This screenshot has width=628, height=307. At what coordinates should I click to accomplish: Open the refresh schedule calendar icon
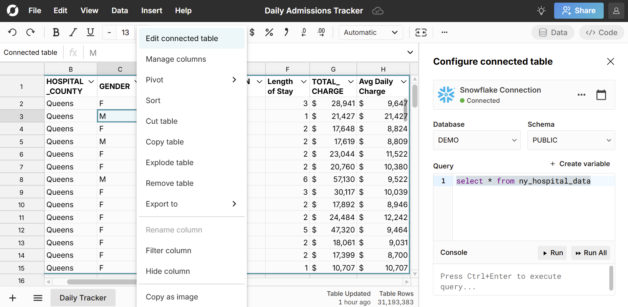pyautogui.click(x=601, y=95)
